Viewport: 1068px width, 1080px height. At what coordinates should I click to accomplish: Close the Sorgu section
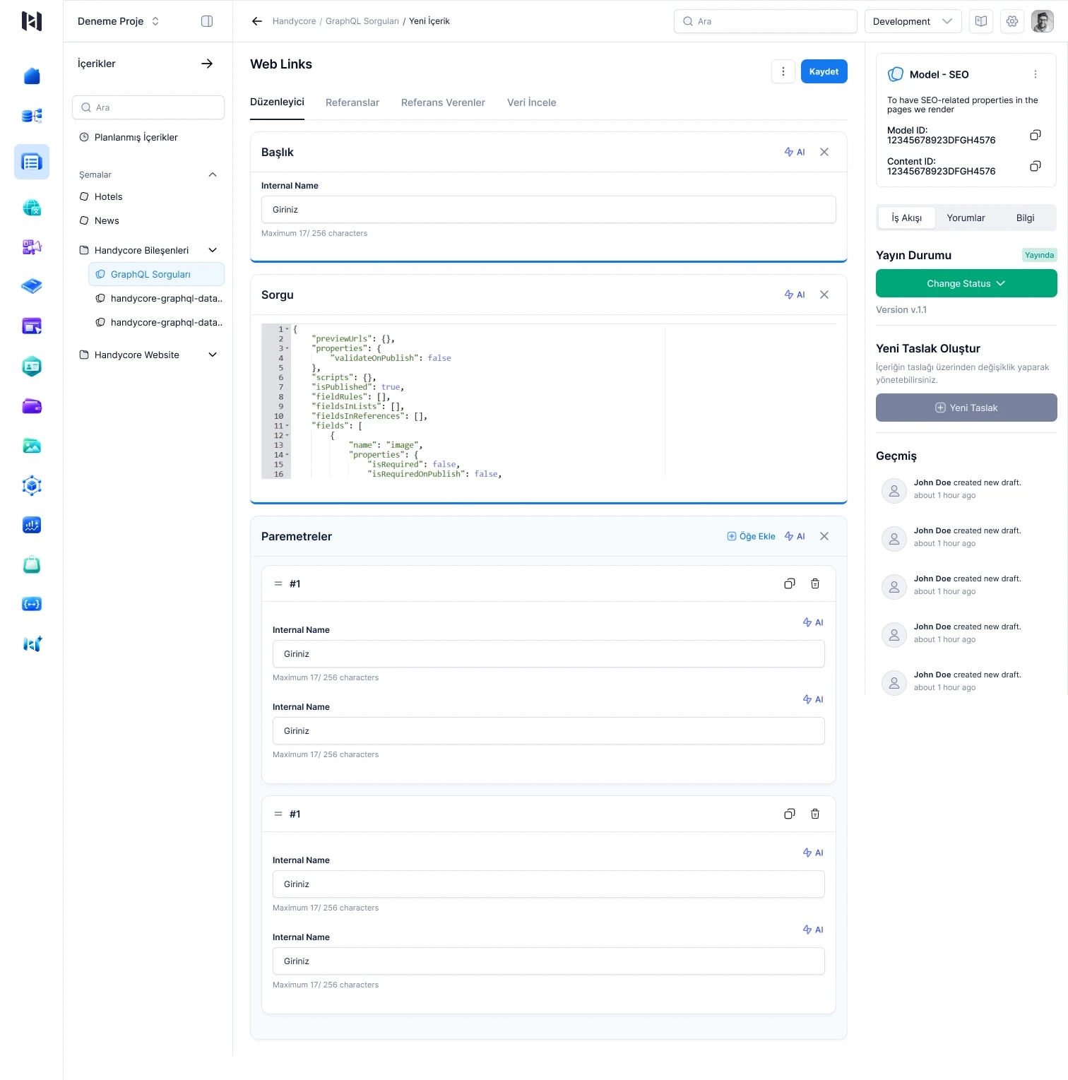[x=824, y=295]
